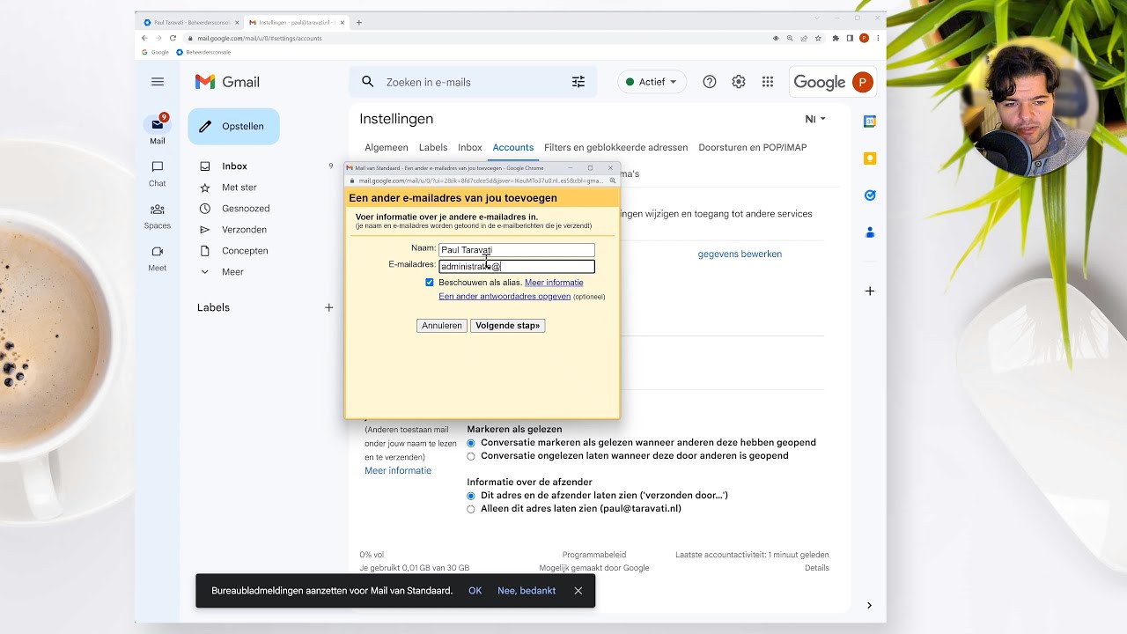Switch to Paul Taravati Beheerdersconsole browser tab
The height and width of the screenshot is (634, 1127).
(192, 22)
